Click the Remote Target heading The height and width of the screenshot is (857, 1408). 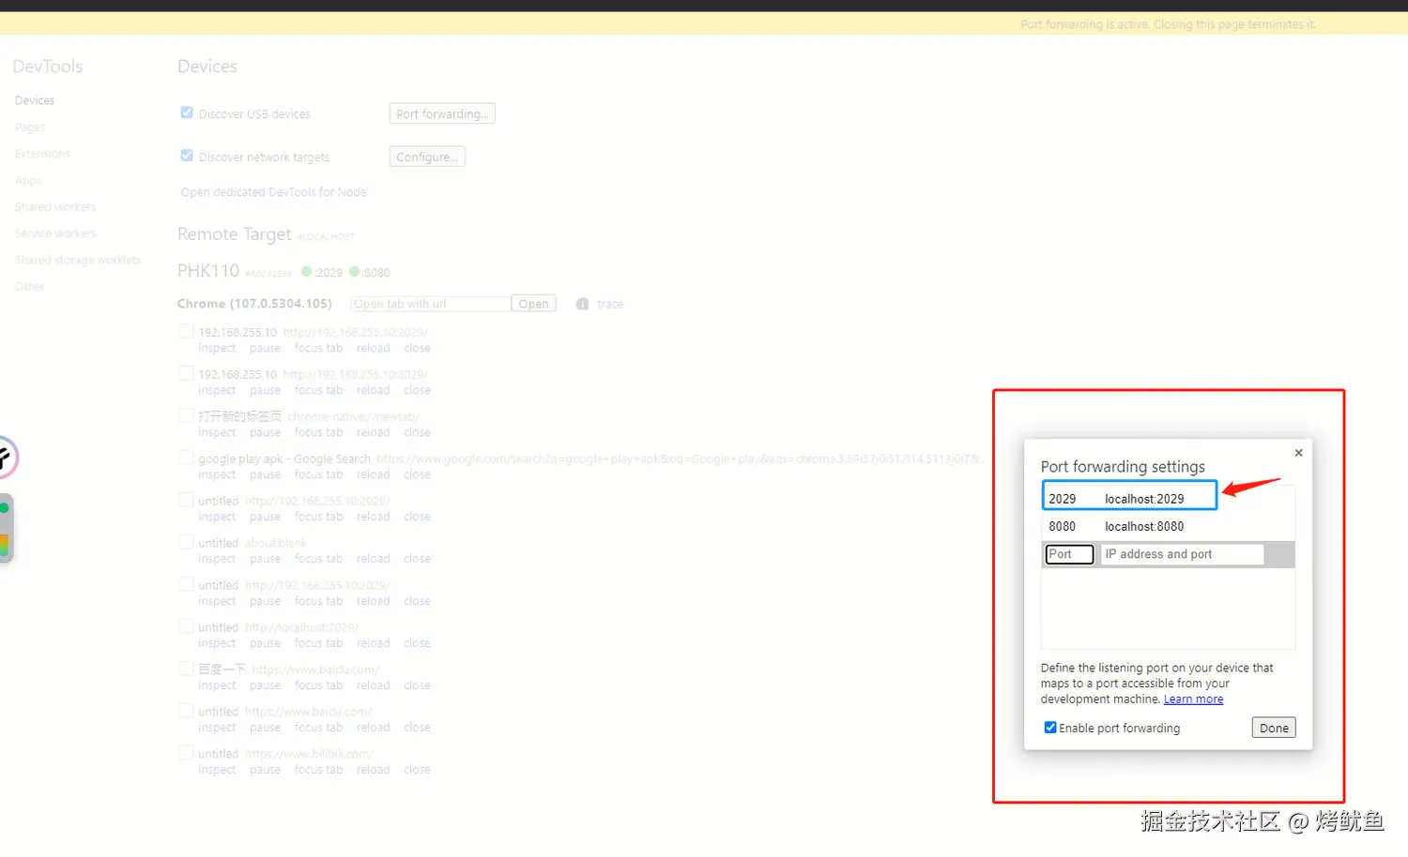pyautogui.click(x=235, y=234)
